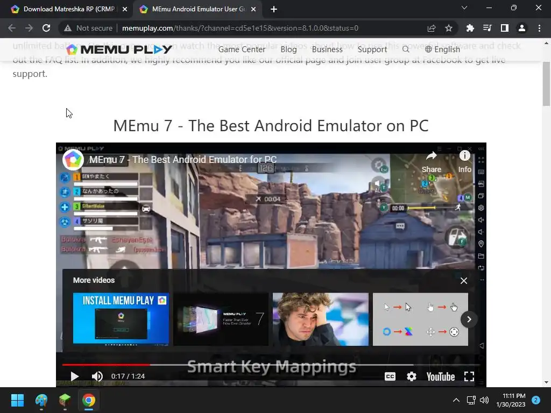Click the site search magnifier icon
Screen dimensions: 551x413
pyautogui.click(x=406, y=49)
